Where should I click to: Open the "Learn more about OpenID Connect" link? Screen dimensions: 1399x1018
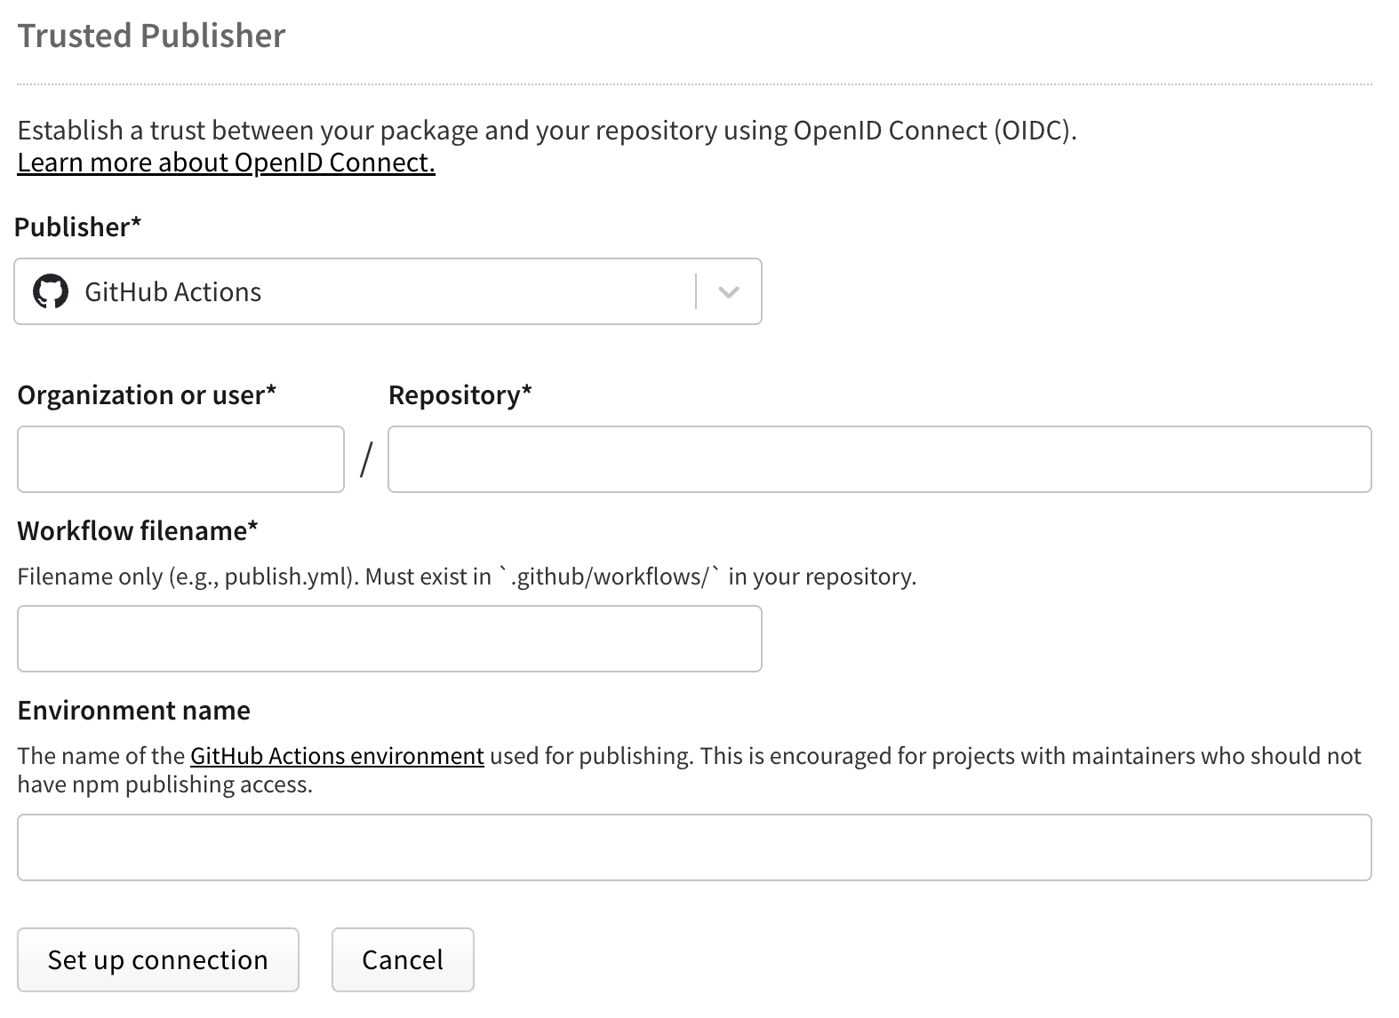225,163
